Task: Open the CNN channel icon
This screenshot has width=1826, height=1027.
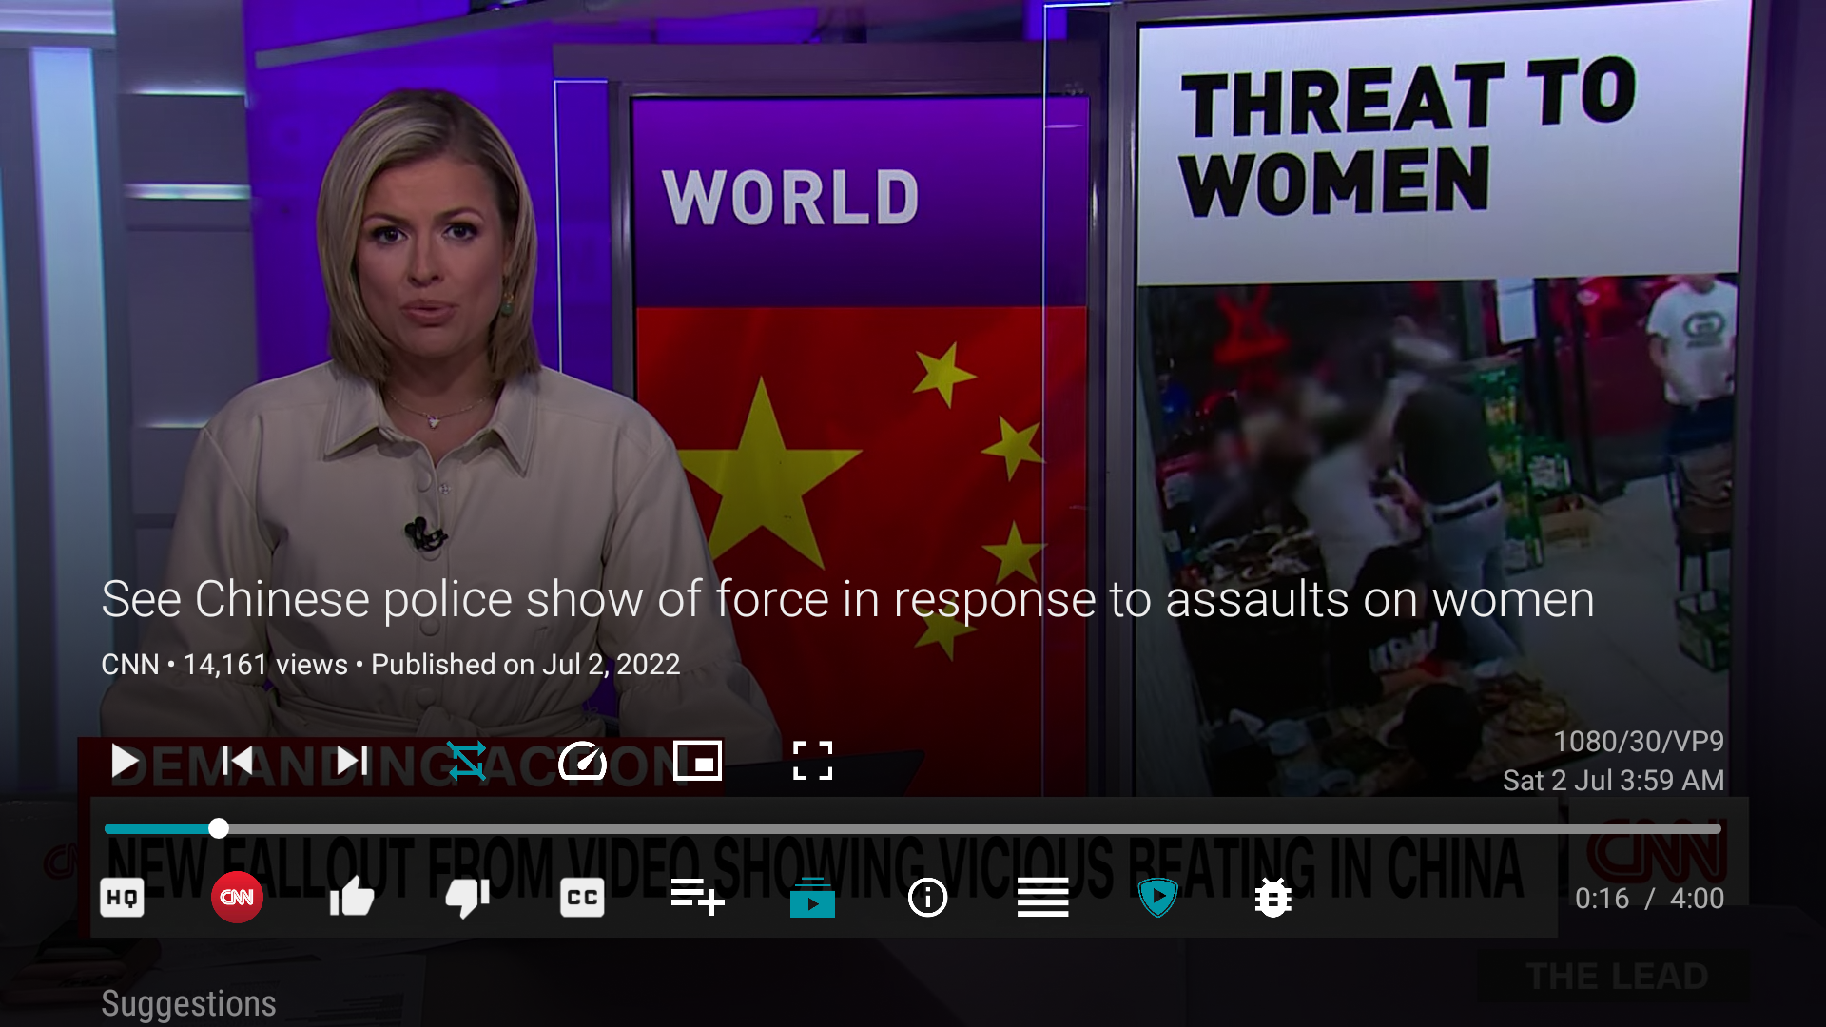Action: click(x=237, y=898)
